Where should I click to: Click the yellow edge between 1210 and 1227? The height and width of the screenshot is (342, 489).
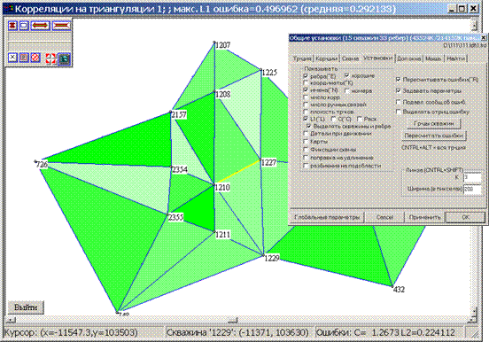click(x=237, y=172)
